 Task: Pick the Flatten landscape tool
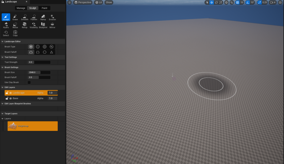pyautogui.click(x=34, y=17)
